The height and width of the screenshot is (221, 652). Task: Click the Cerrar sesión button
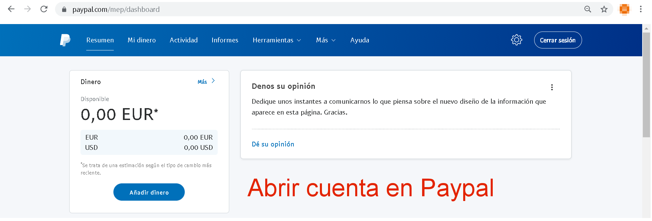pos(558,40)
